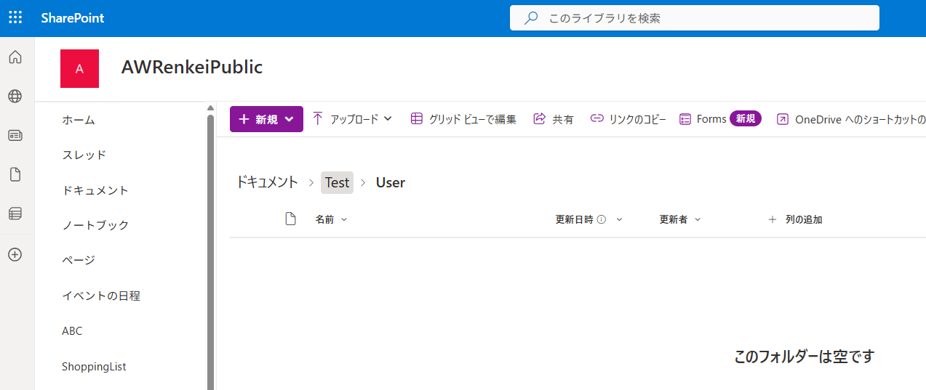The width and height of the screenshot is (926, 390).
Task: Click the Create plus circle icon
Action: coord(15,254)
